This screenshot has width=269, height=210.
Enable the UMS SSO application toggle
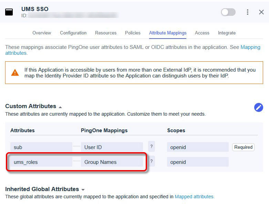[x=228, y=12]
